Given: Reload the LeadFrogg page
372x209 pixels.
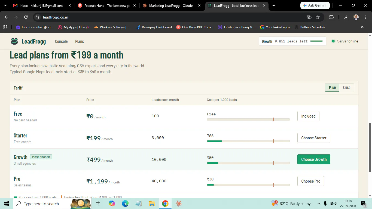Looking at the screenshot, I should tap(26, 17).
